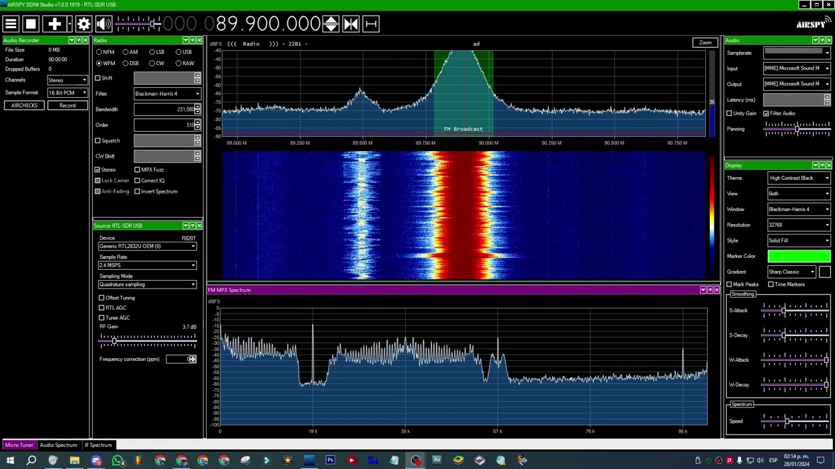The width and height of the screenshot is (835, 469).
Task: Close the Audio panel on the right
Action: click(x=828, y=40)
